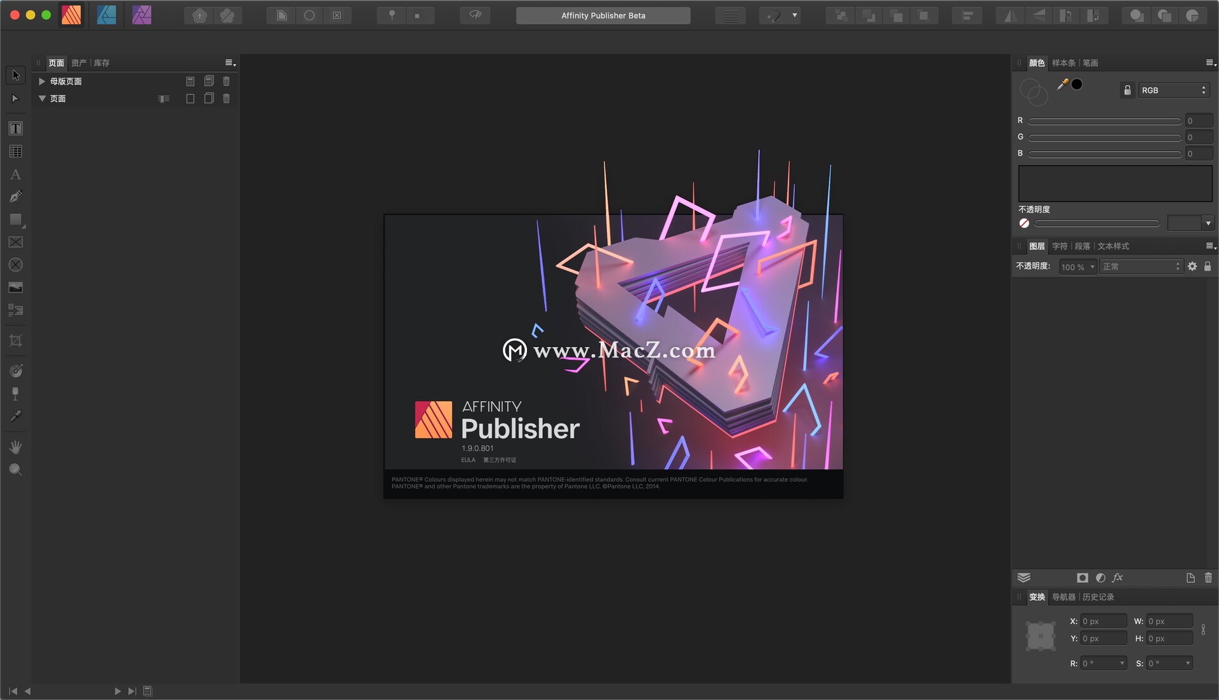The image size is (1219, 700).
Task: Open the blend mode 正常 dropdown
Action: tap(1141, 267)
